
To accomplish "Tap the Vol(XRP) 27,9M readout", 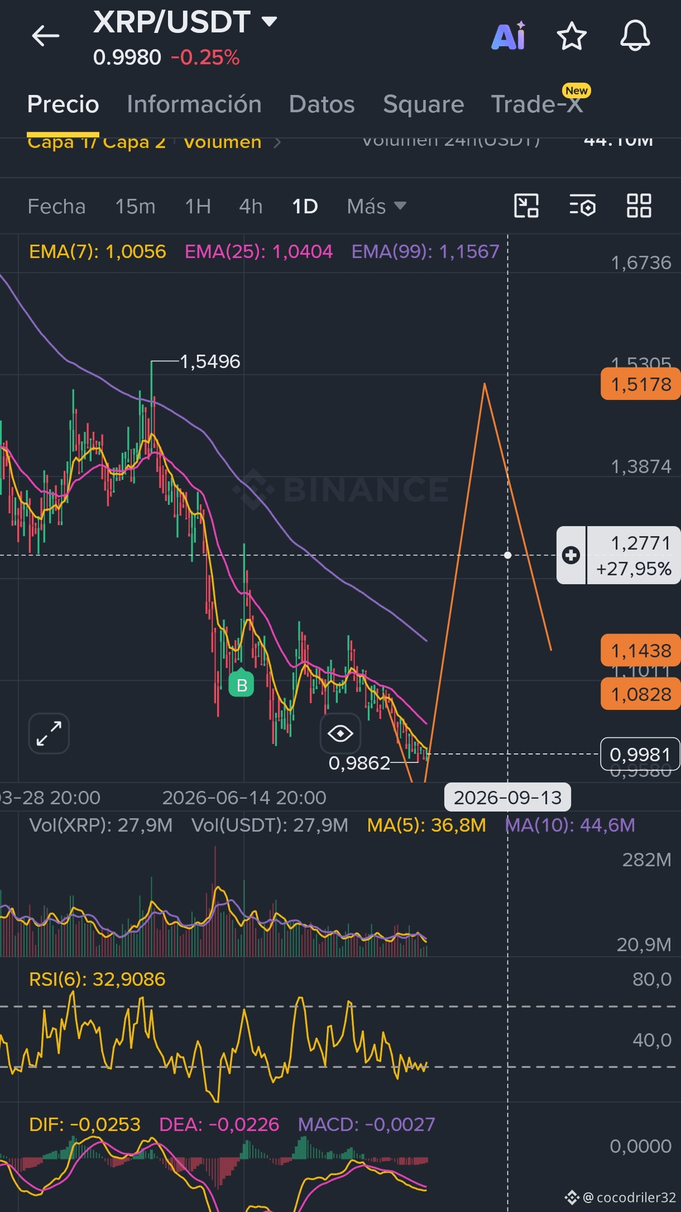I will [x=101, y=826].
